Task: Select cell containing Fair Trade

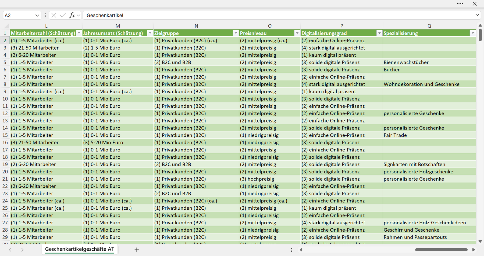Action: point(429,135)
